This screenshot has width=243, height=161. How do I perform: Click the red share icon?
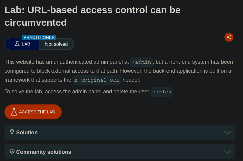(229, 37)
